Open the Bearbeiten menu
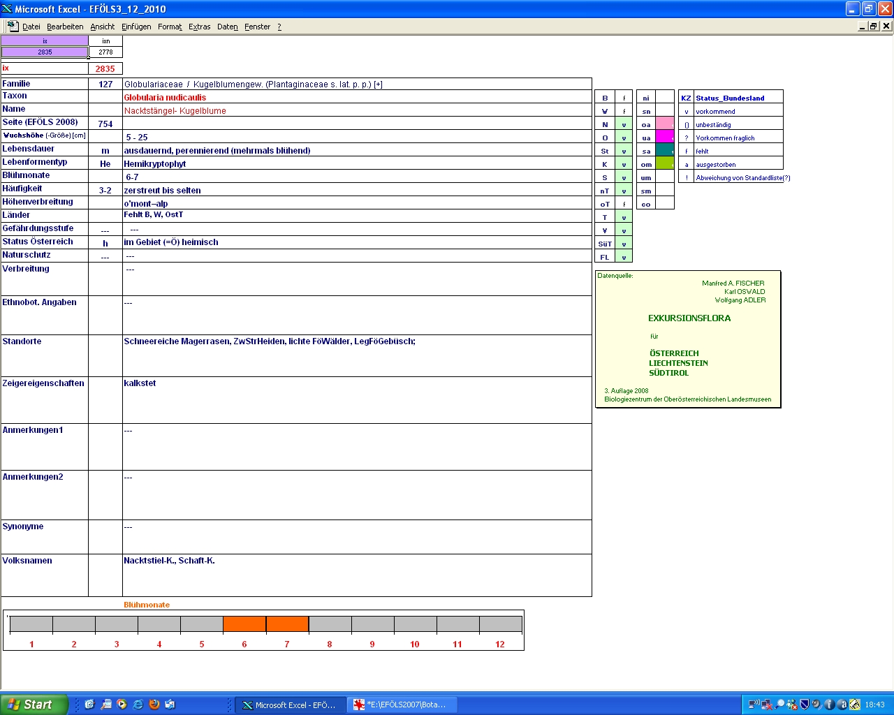This screenshot has height=715, width=894. [x=65, y=27]
